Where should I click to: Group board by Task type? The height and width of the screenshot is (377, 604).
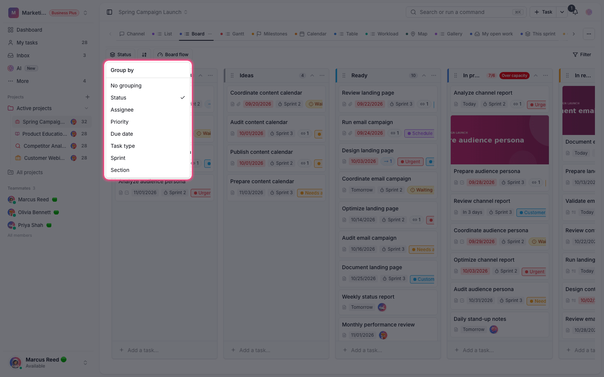click(148, 146)
